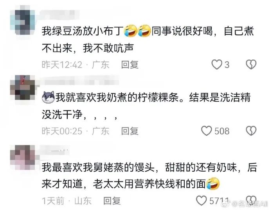
Task: Reply to the 昨天12:42 comment
Action: coord(130,65)
